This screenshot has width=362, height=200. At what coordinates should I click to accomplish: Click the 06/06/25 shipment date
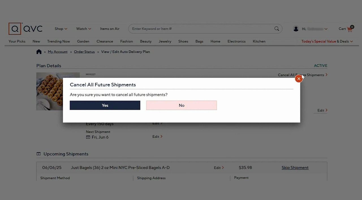52,168
